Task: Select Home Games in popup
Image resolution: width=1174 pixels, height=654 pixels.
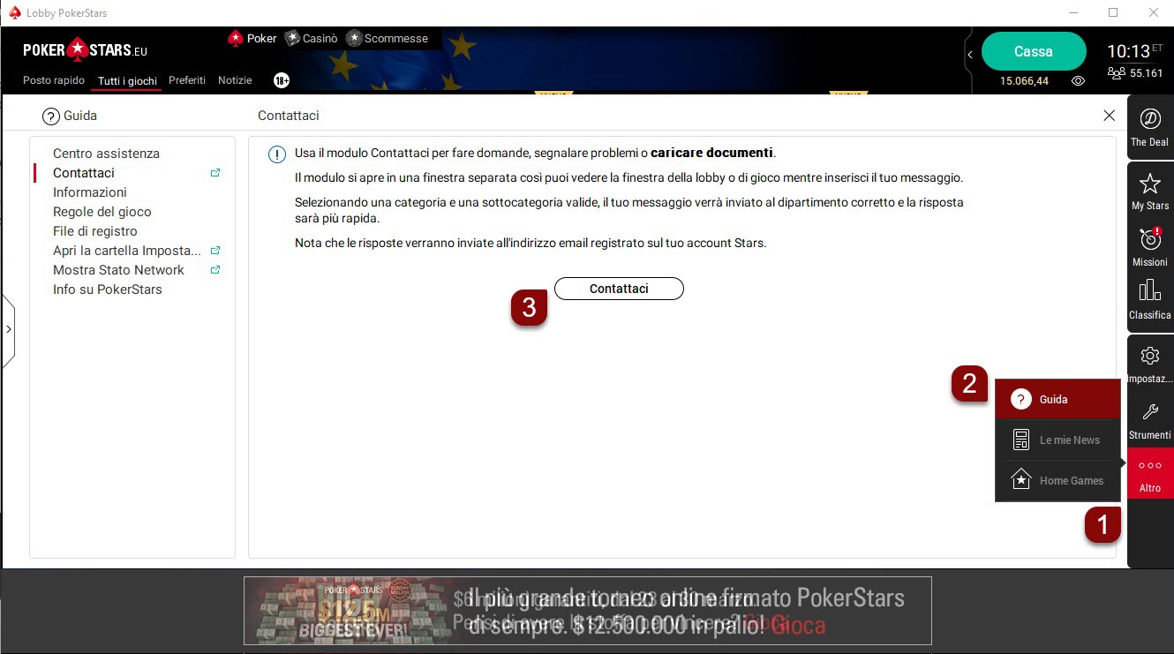Action: [x=1057, y=480]
